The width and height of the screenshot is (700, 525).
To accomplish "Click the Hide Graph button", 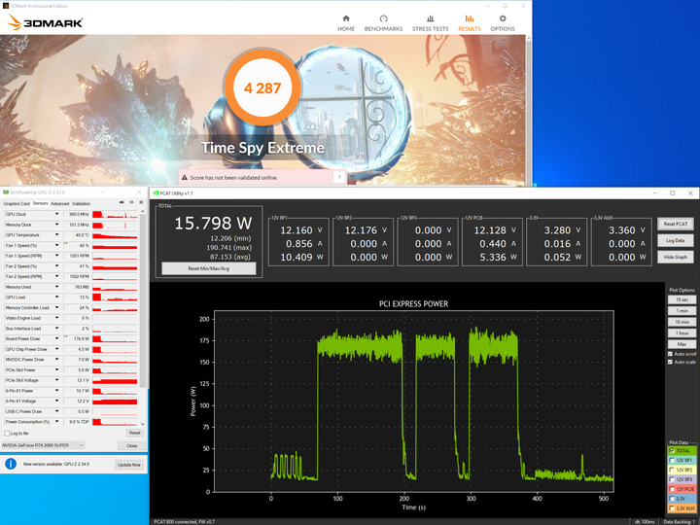I will point(676,257).
